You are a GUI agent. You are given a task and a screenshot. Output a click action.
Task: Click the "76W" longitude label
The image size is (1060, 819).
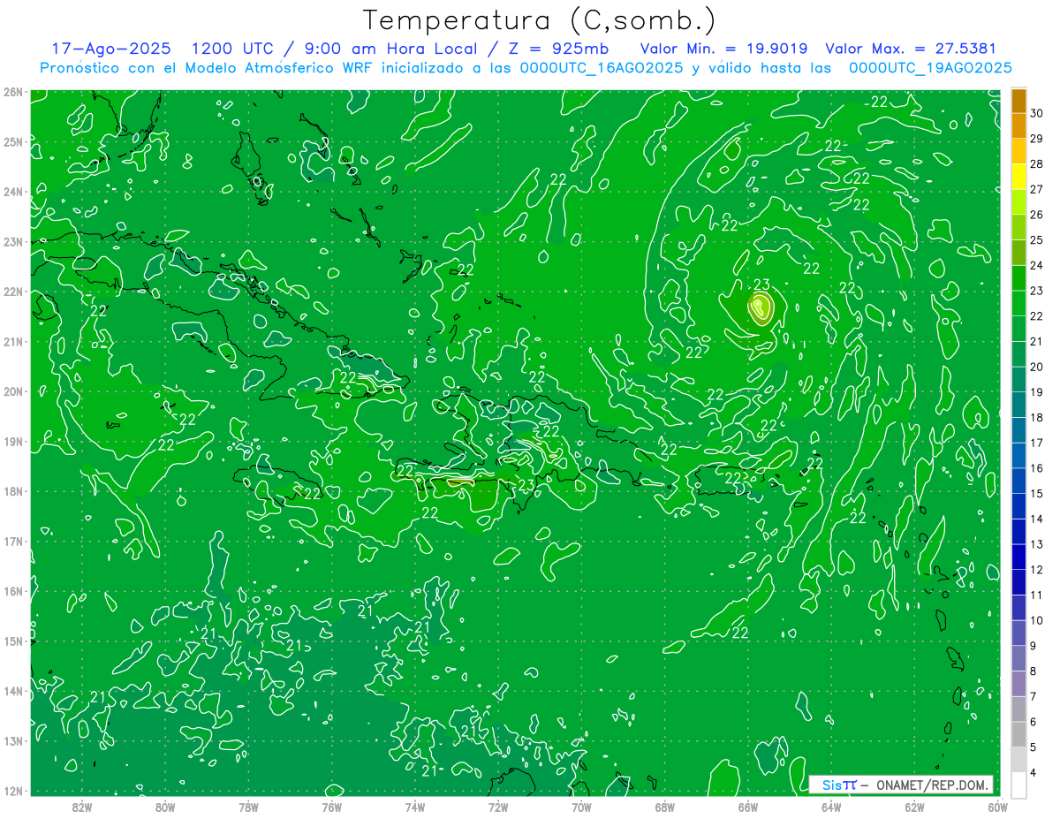[x=332, y=807]
